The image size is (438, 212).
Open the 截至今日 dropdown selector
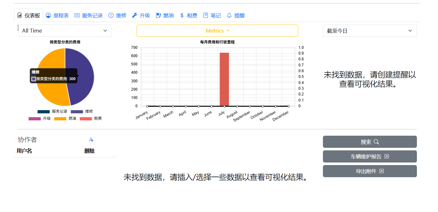pos(370,31)
